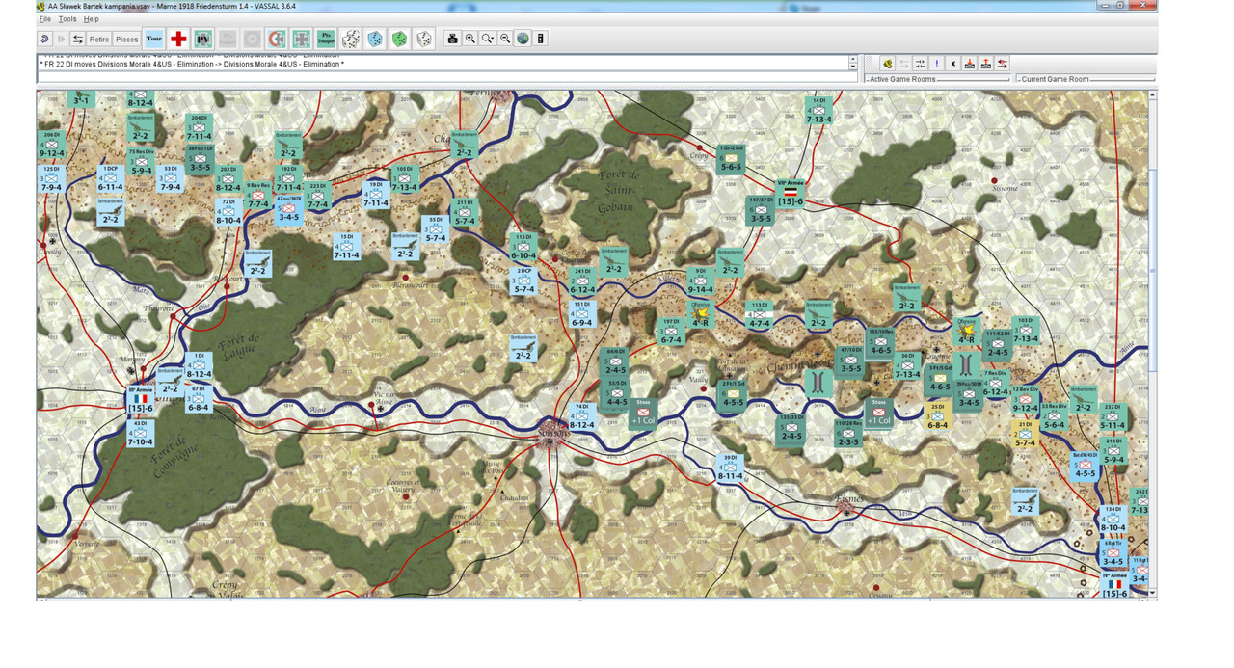
Task: Click the map vertical scrollbar
Action: pos(1153,342)
